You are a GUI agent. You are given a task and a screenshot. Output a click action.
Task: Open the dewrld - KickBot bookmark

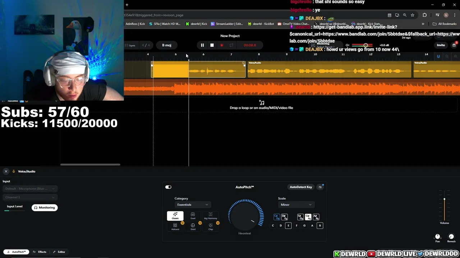(261, 24)
